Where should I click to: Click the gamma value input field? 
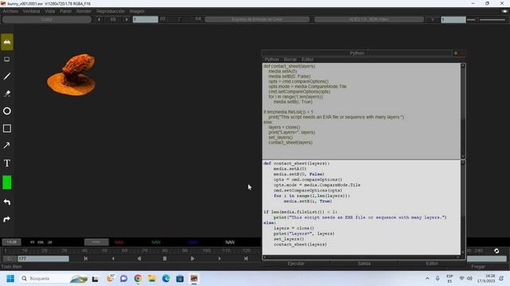453,19
